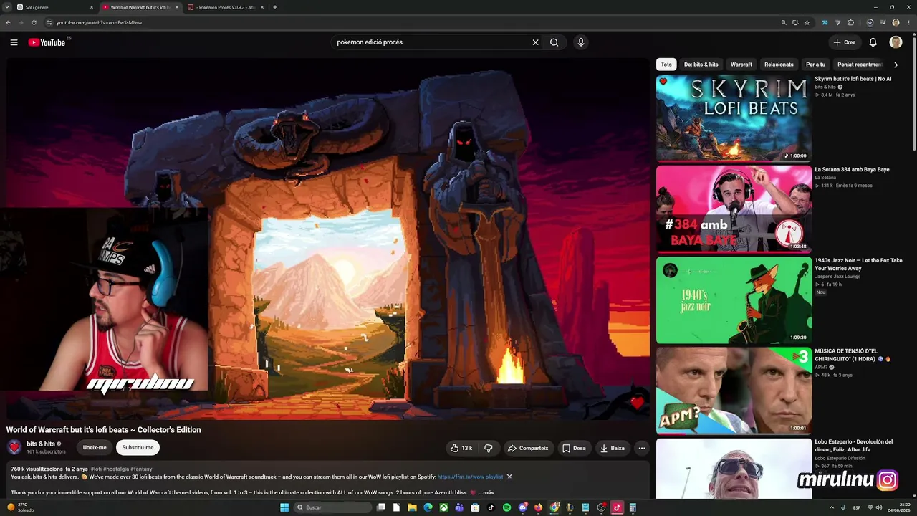The height and width of the screenshot is (516, 917).
Task: Select the Warcraft filter chip
Action: point(741,64)
